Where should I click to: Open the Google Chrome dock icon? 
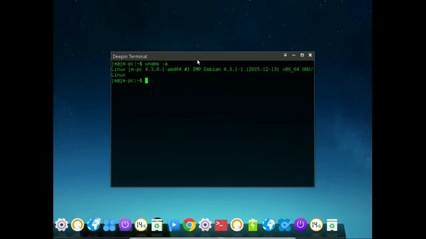(x=189, y=224)
